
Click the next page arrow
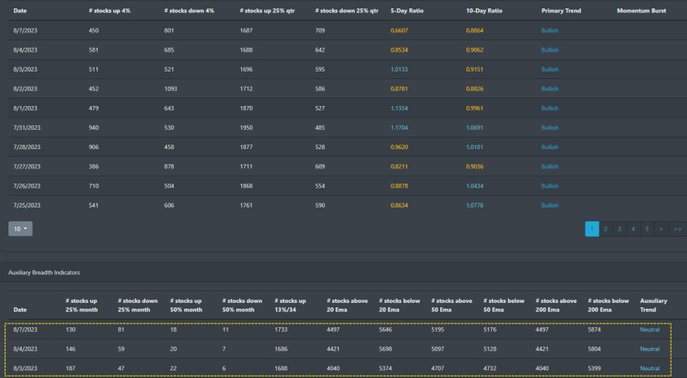click(x=661, y=229)
